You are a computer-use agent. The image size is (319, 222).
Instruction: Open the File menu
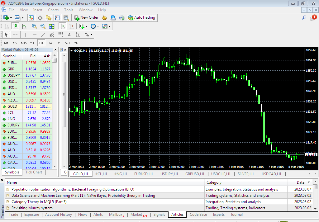pos(12,10)
